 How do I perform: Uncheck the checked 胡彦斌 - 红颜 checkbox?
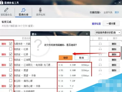[11, 54]
